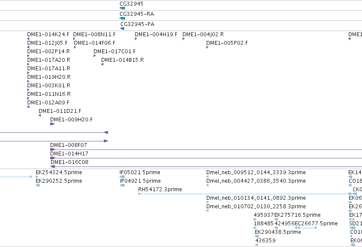Select Dmel_neb_009512_0144_3339.3prime label
Viewport: 362px width, 247px height.
256,172
